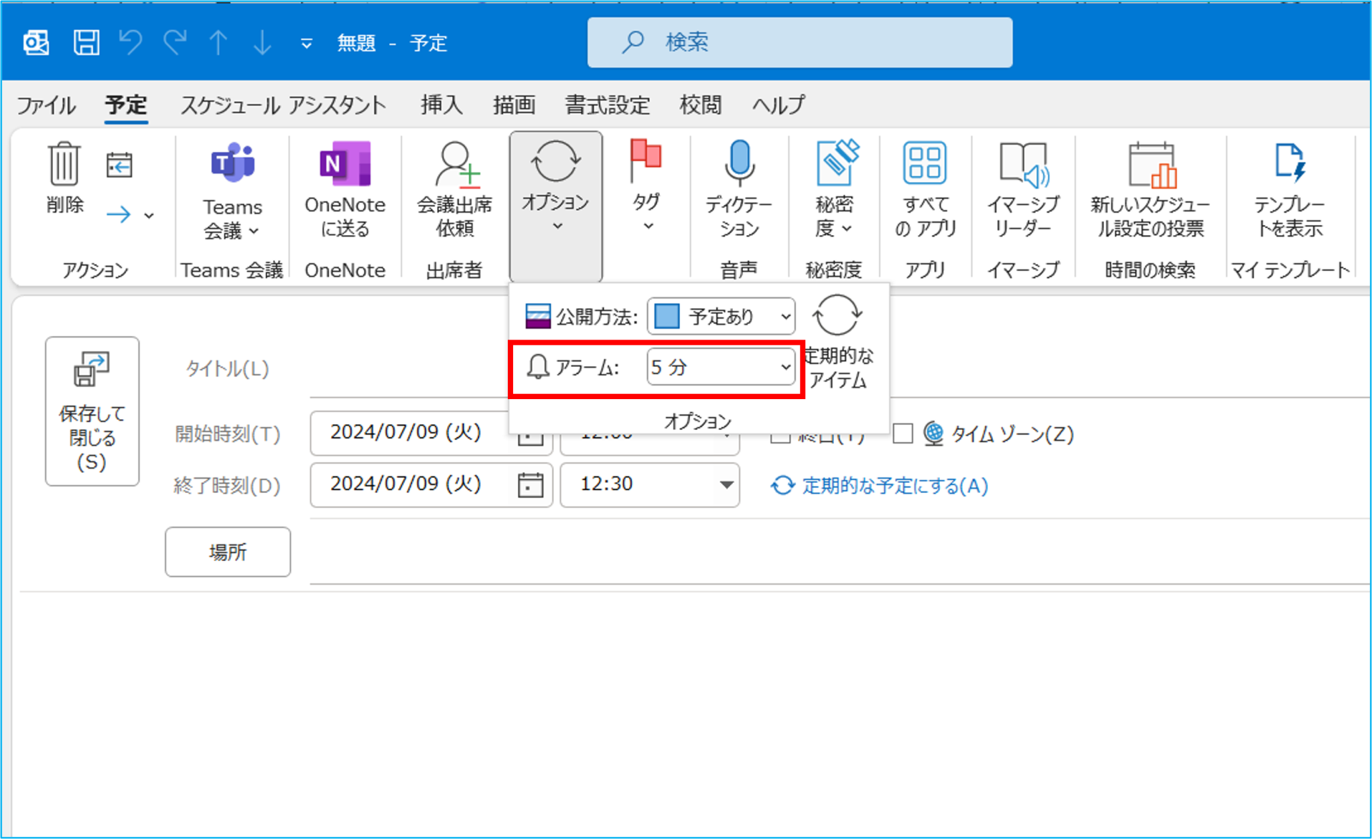
Task: Open the 挿入 tab
Action: [x=441, y=104]
